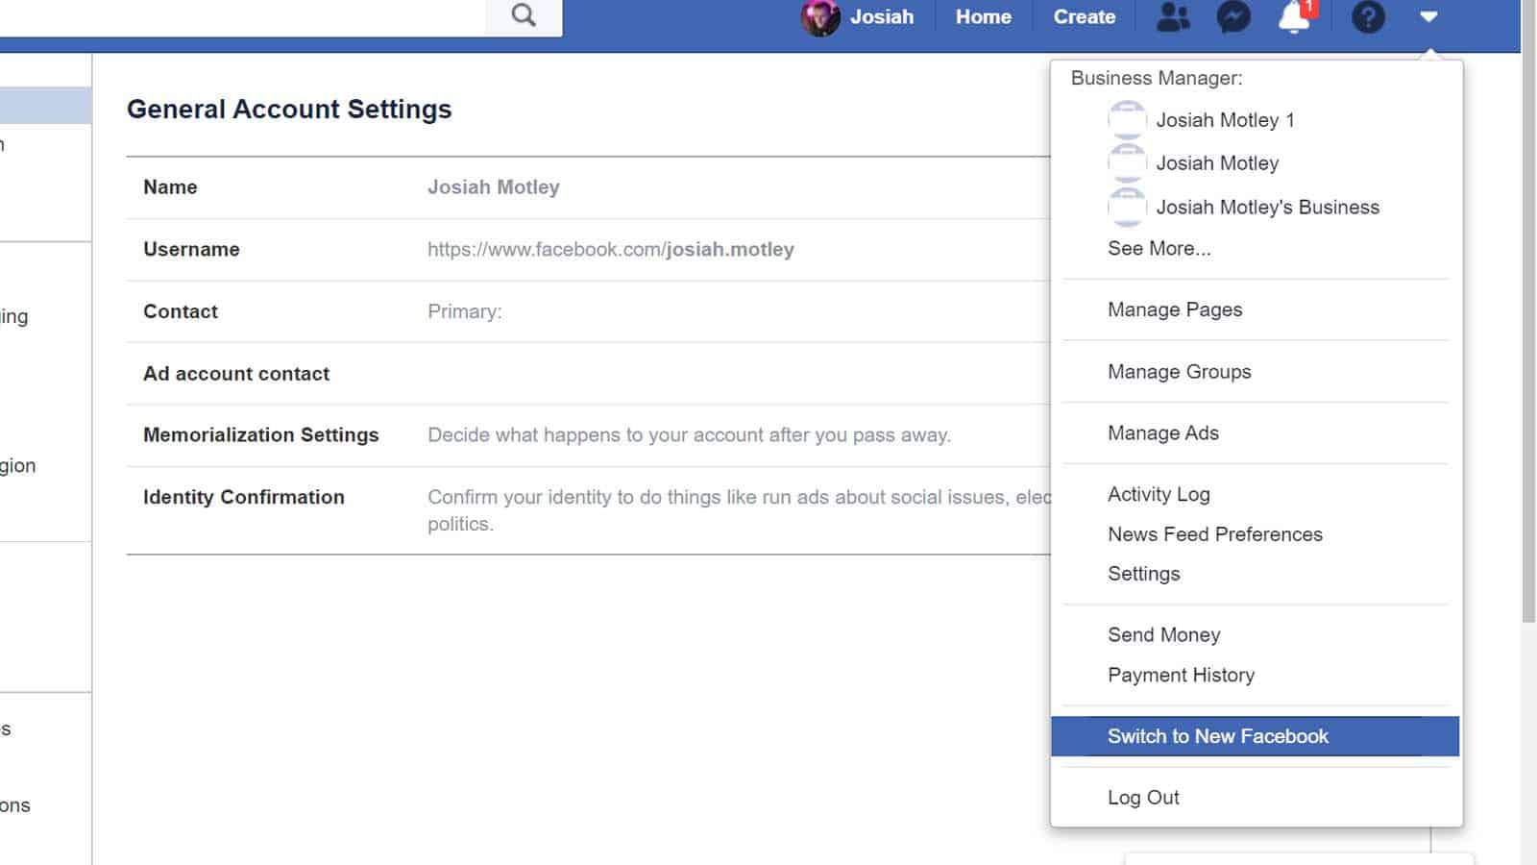Open Manage Groups menu entry
Image resolution: width=1537 pixels, height=865 pixels.
point(1179,372)
